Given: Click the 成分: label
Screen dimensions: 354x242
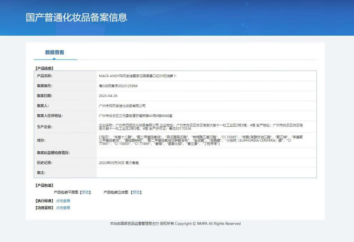Looking at the screenshot, I should (41, 140).
